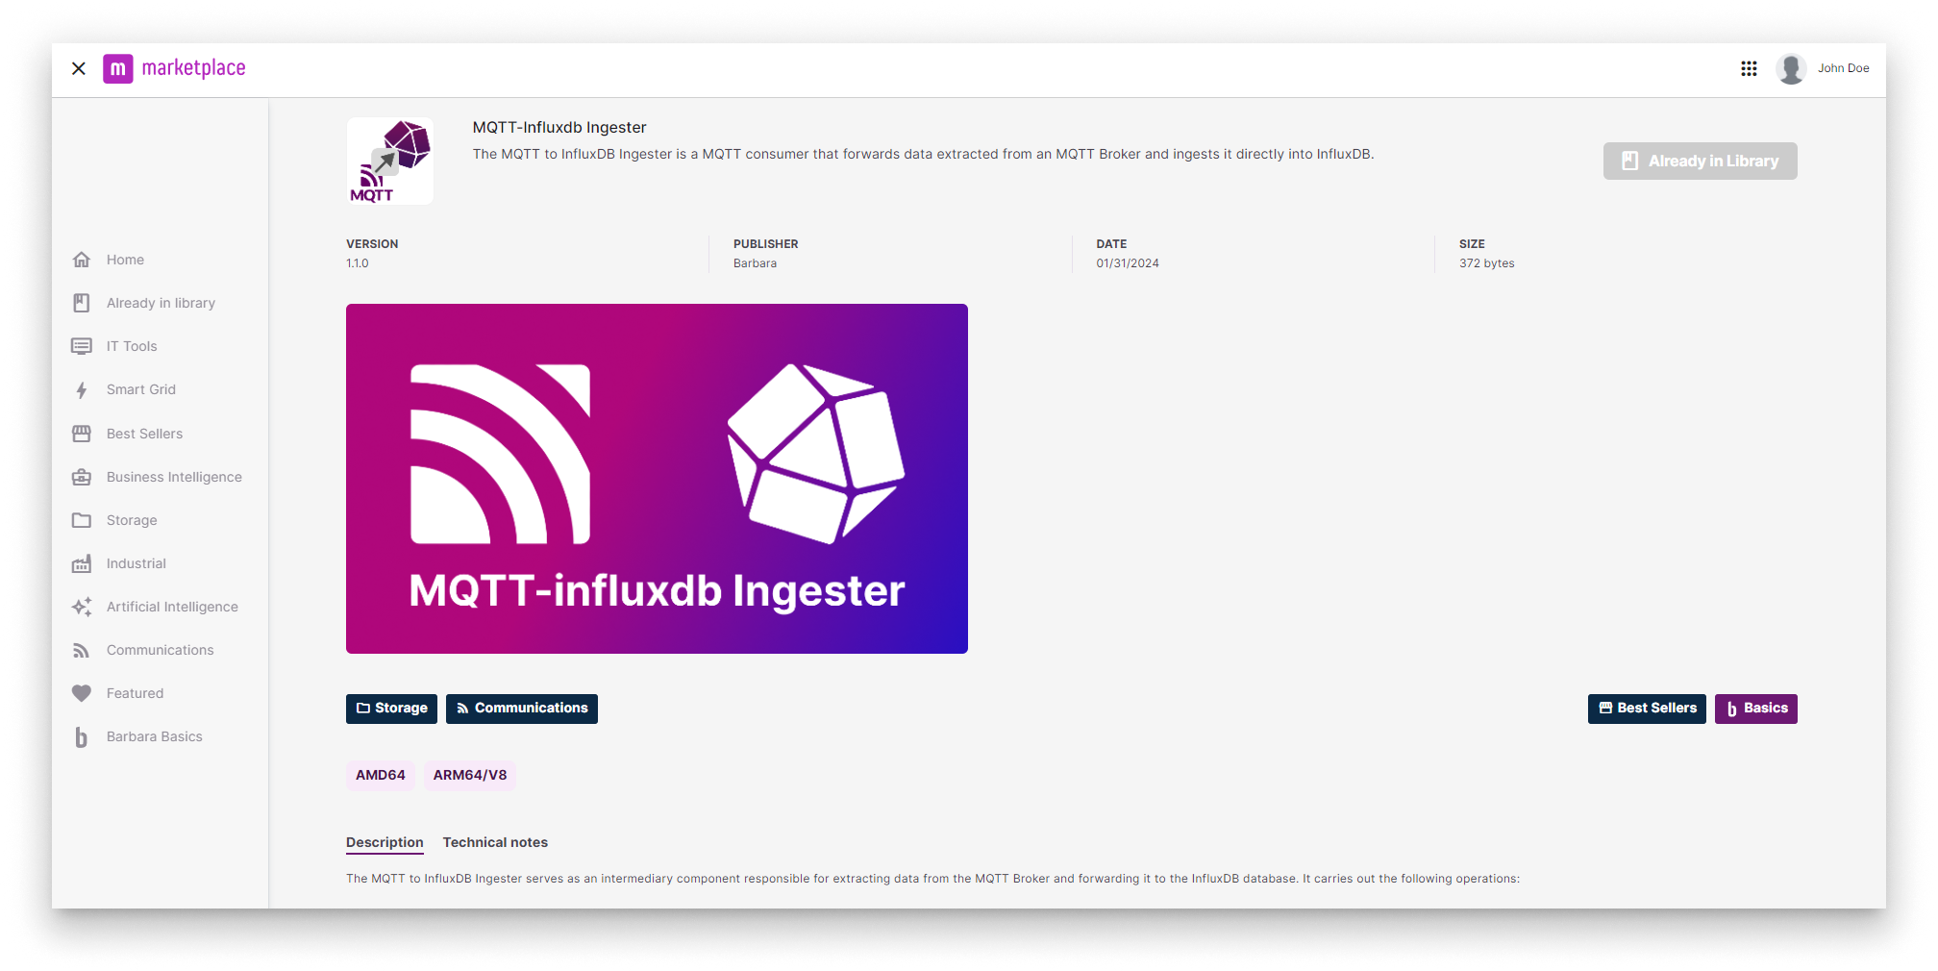Open the MQTT-influxdb Ingester banner image
This screenshot has width=1938, height=971.
(x=657, y=479)
